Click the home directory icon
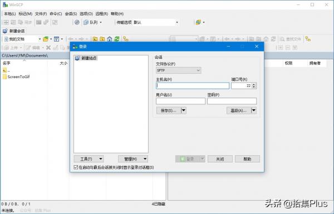Screen dimensions: 334x214 click(x=110, y=39)
